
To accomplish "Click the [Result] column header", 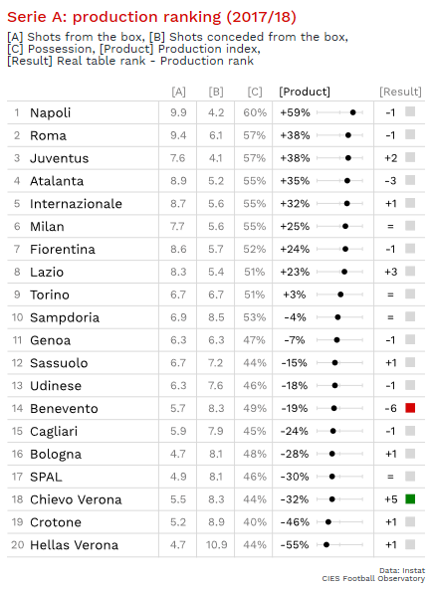I will (x=400, y=92).
